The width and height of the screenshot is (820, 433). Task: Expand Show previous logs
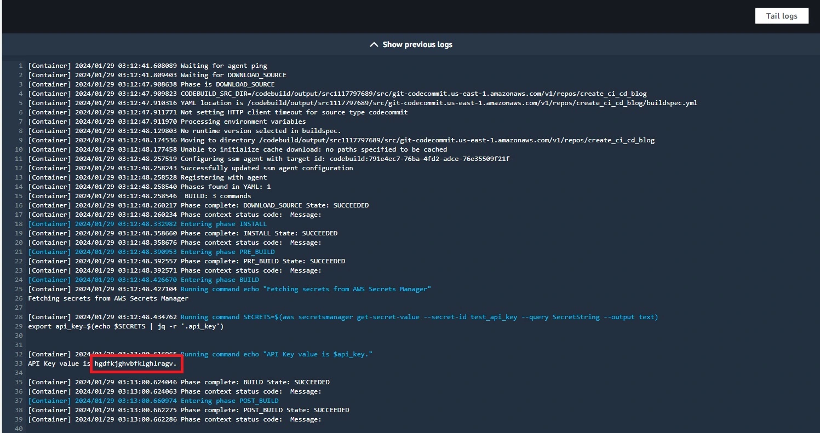411,44
